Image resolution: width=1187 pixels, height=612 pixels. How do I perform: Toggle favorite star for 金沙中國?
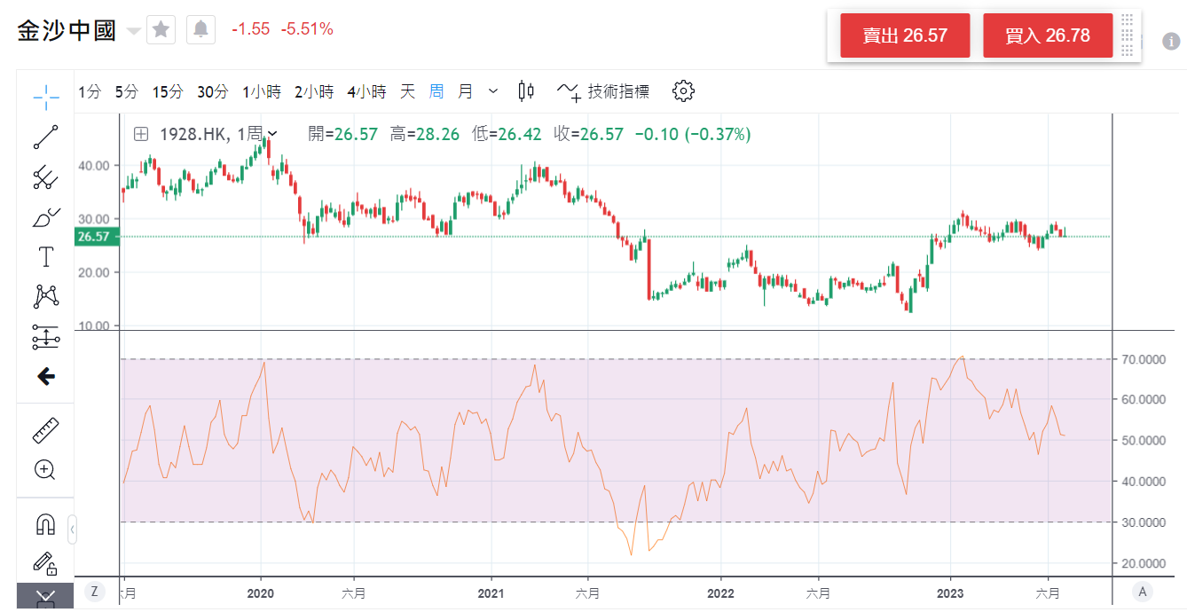(161, 30)
